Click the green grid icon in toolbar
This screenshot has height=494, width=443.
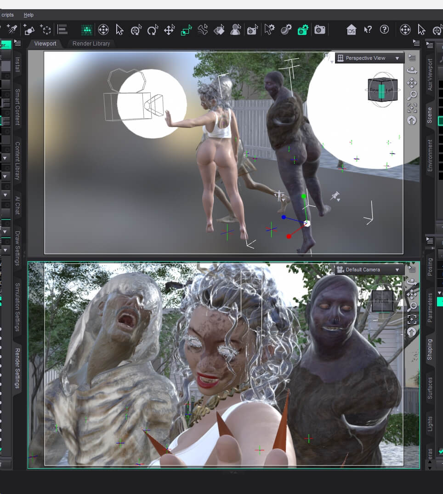[x=86, y=30]
